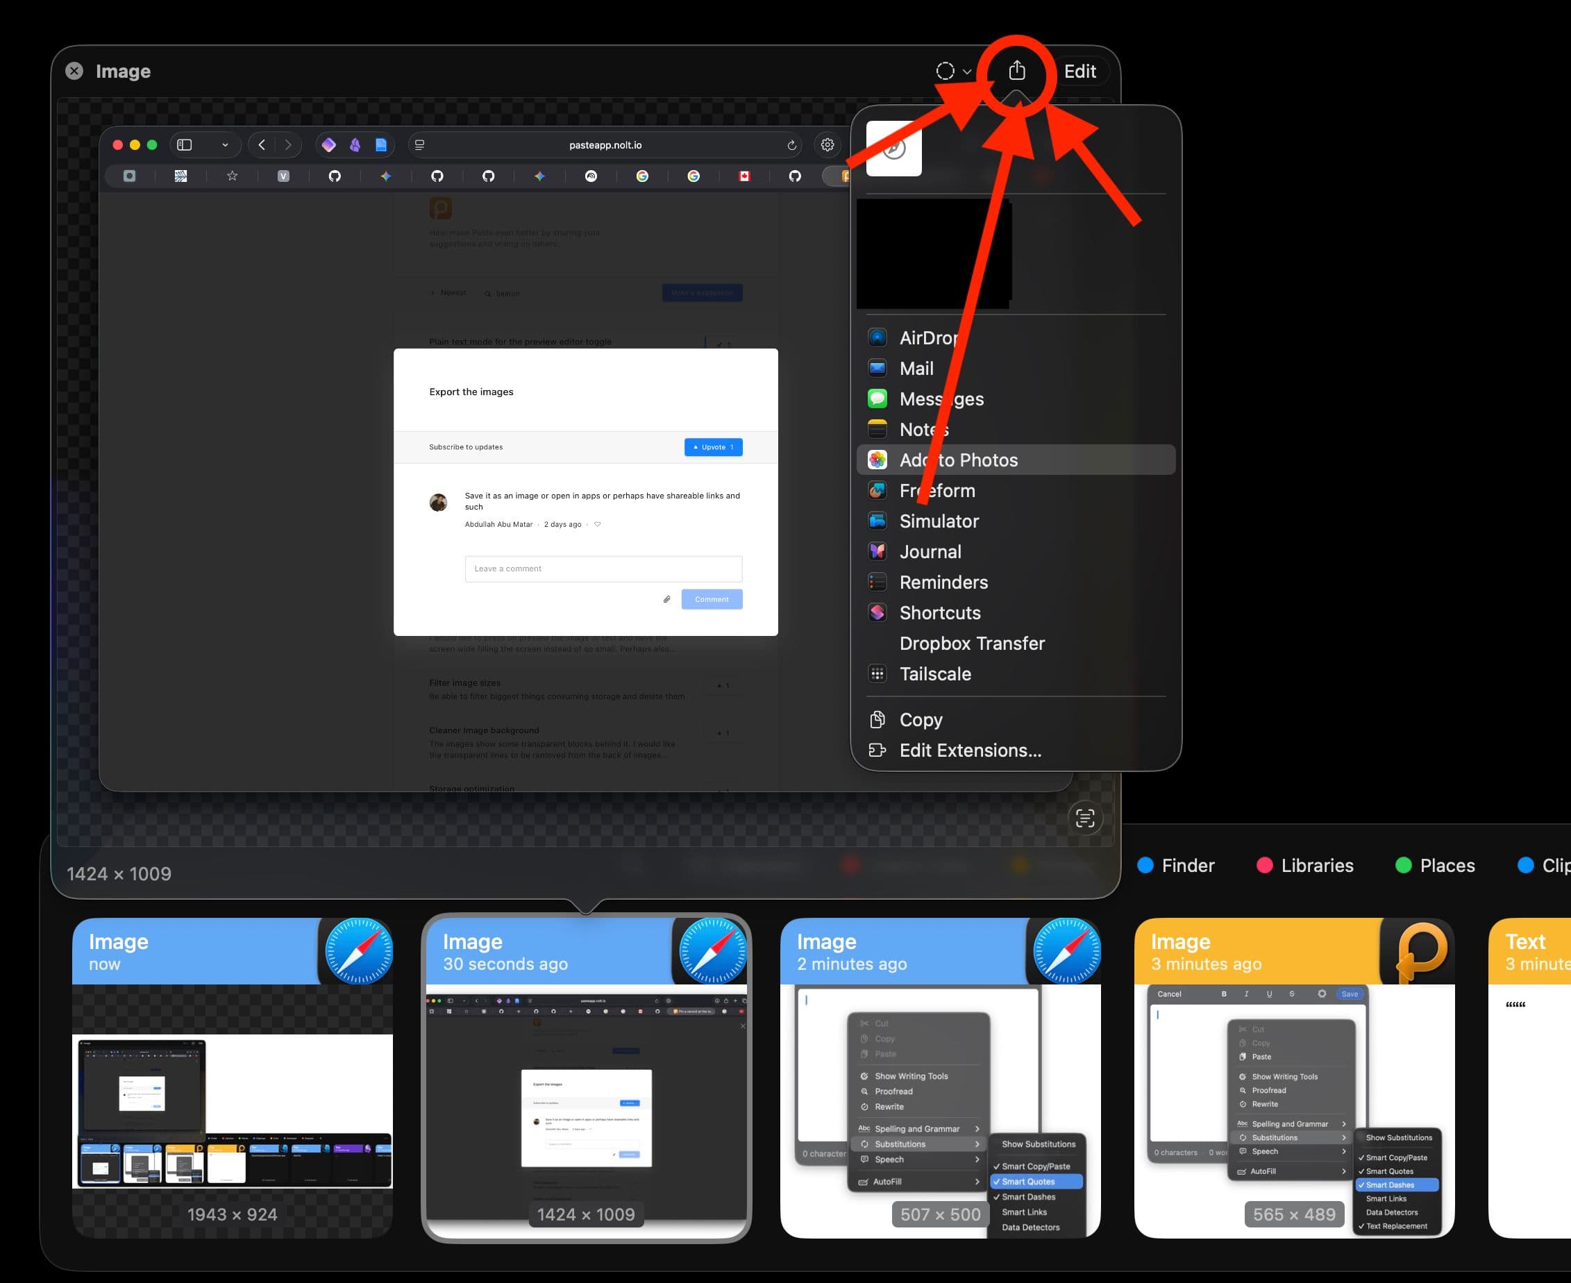Select Notes in the share menu
The width and height of the screenshot is (1571, 1283).
[1016, 429]
